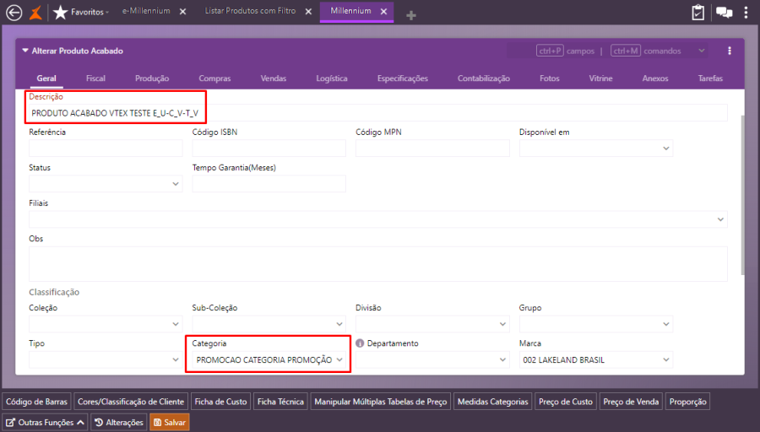This screenshot has width=760, height=432.
Task: Open the Ficha Técnica button
Action: (280, 402)
